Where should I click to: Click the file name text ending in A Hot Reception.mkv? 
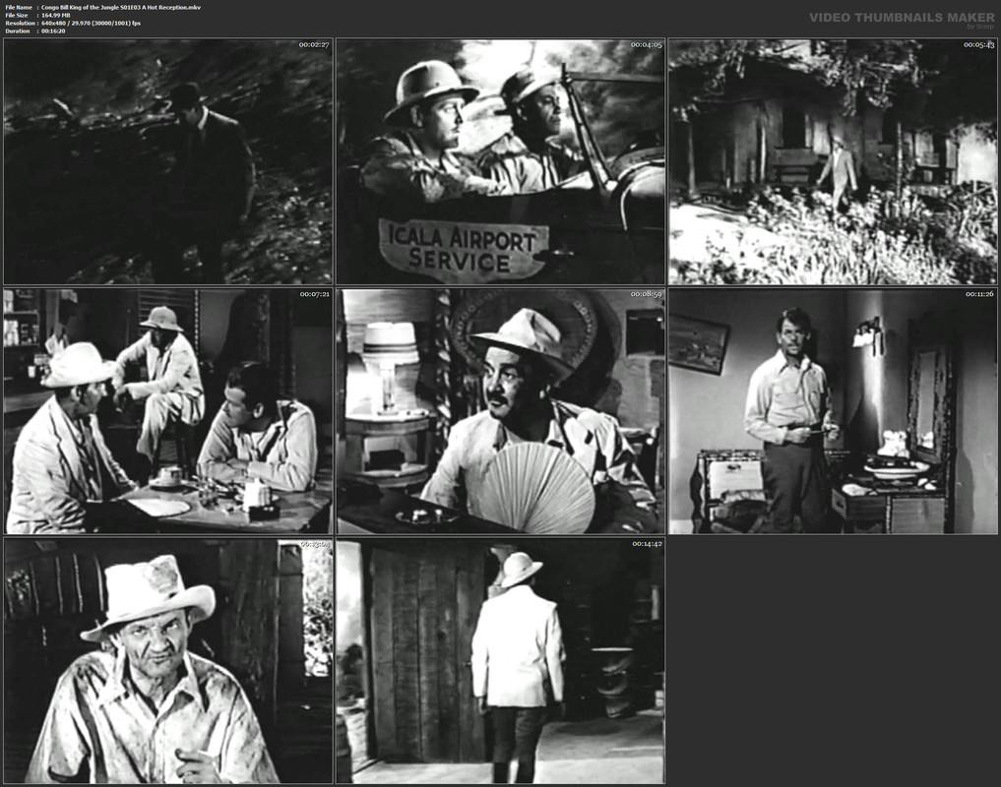coord(121,7)
